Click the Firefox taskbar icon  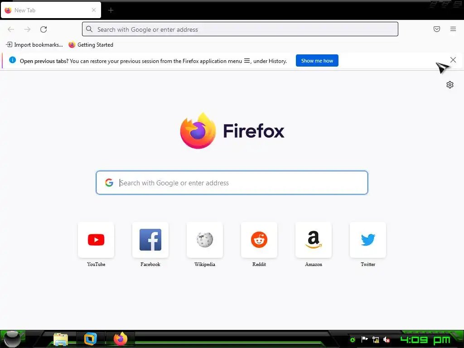[x=121, y=339]
